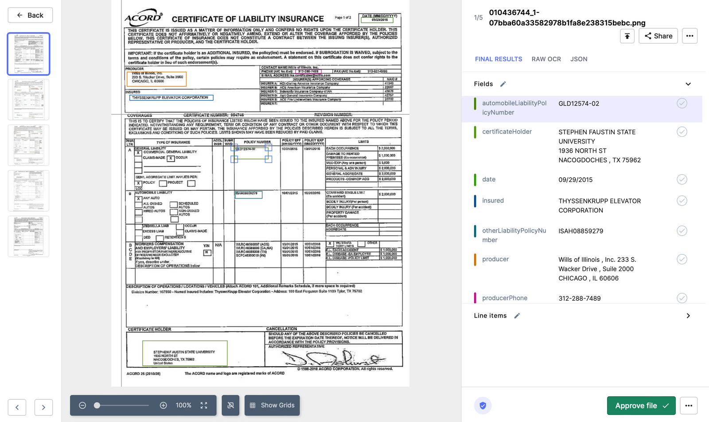Image resolution: width=709 pixels, height=422 pixels.
Task: Zoom in using the plus icon
Action: click(x=164, y=405)
